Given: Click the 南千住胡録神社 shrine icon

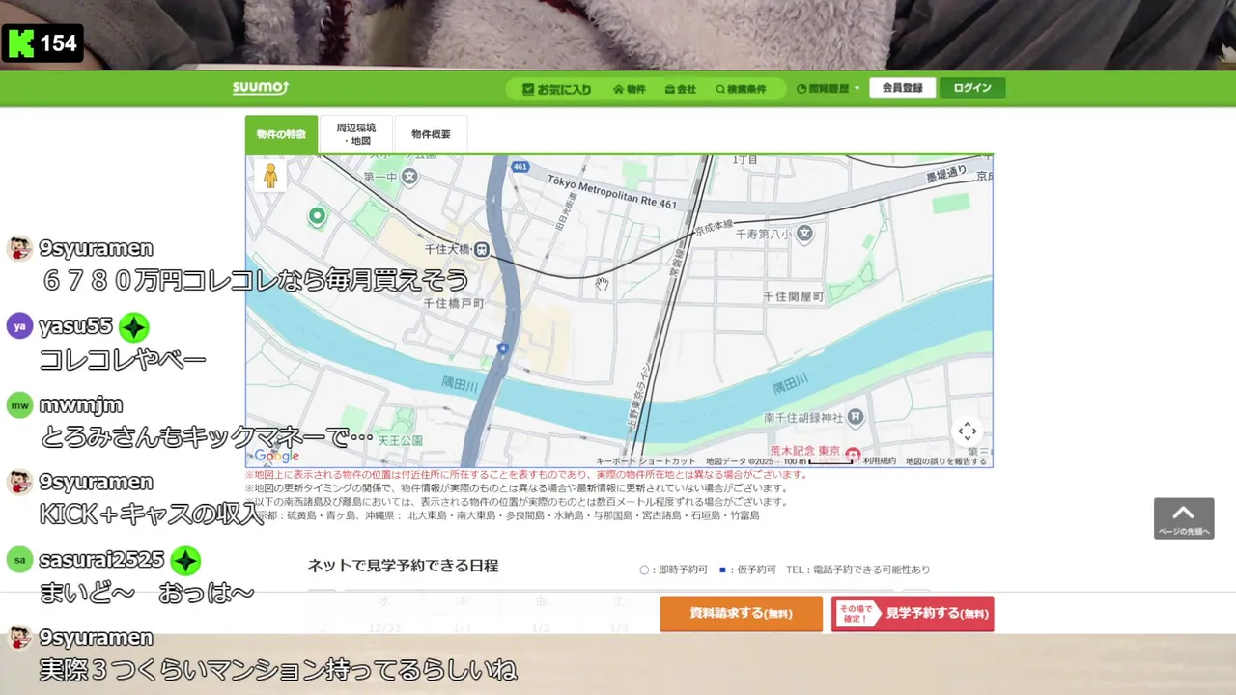Looking at the screenshot, I should pos(856,418).
